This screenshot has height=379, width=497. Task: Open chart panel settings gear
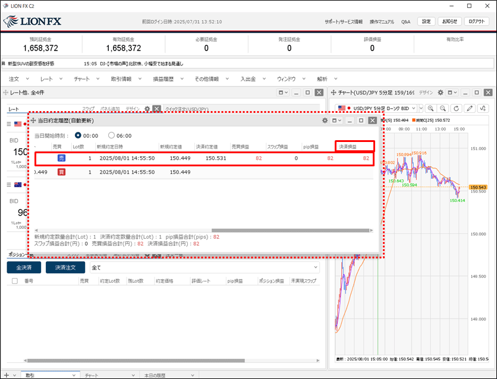441,93
